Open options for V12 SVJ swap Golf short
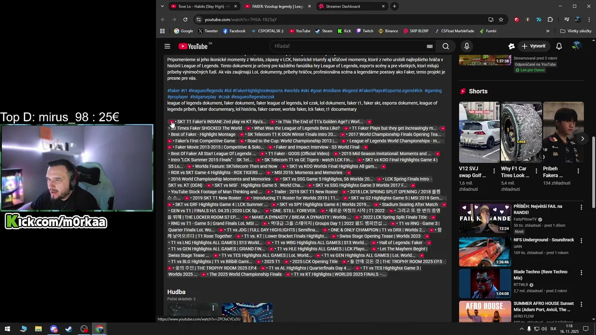 click(494, 171)
